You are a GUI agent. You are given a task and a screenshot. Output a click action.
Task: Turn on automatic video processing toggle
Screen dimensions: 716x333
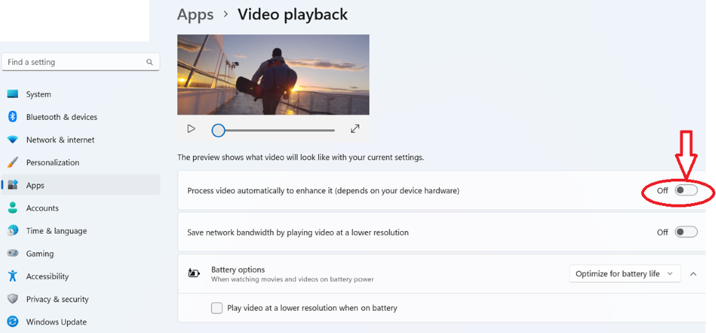[687, 190]
